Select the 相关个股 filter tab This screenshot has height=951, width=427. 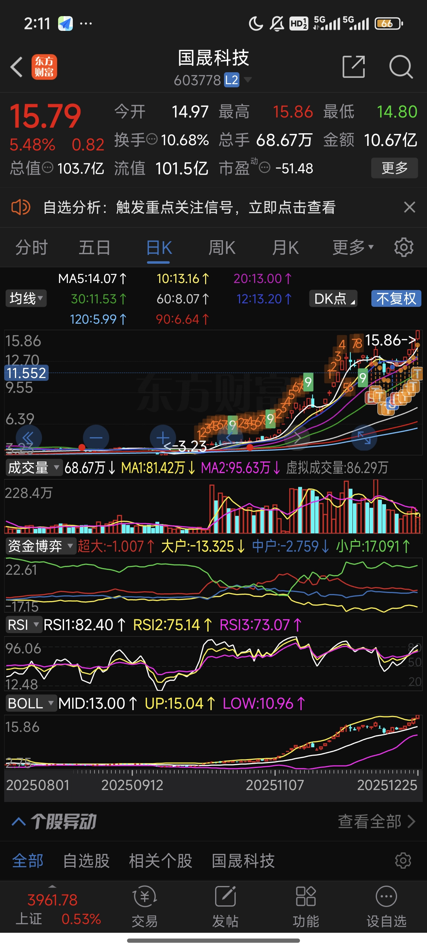[161, 861]
